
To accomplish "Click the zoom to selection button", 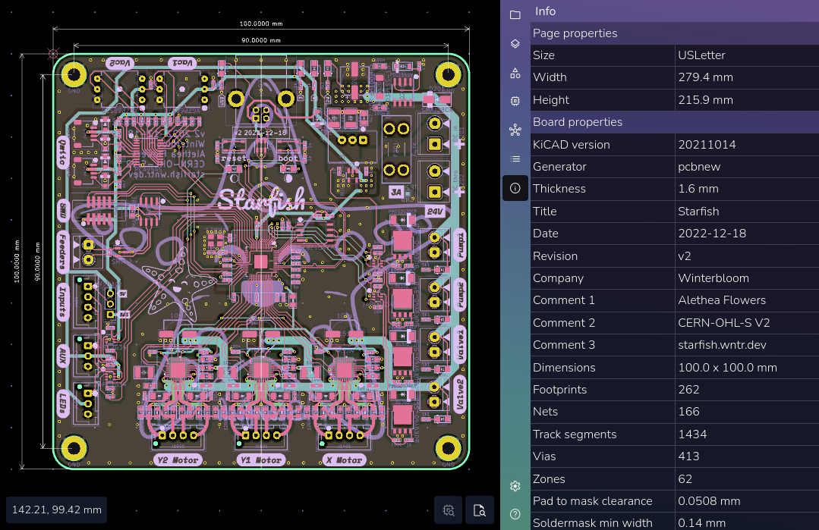I will coord(449,510).
